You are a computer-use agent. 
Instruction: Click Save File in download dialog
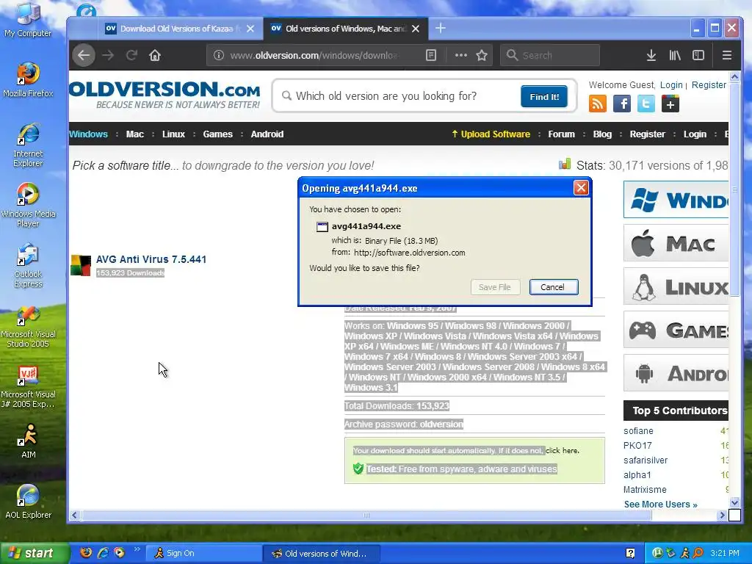(x=495, y=287)
